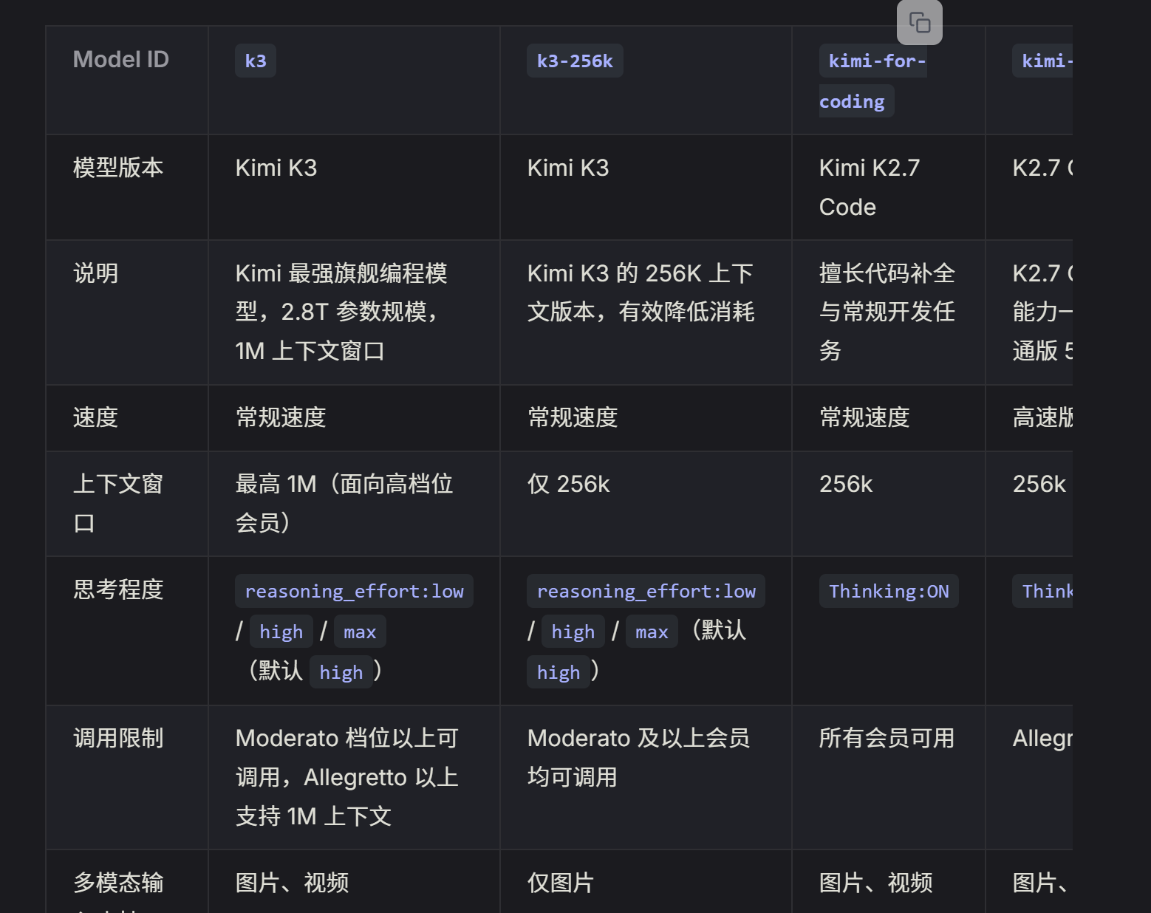Click the kimi-for-coding model ID tag
This screenshot has height=913, width=1151.
pos(872,81)
